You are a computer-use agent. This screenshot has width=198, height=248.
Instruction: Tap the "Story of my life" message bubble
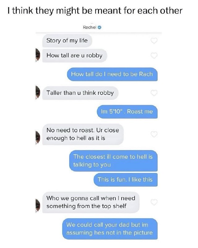pos(67,41)
